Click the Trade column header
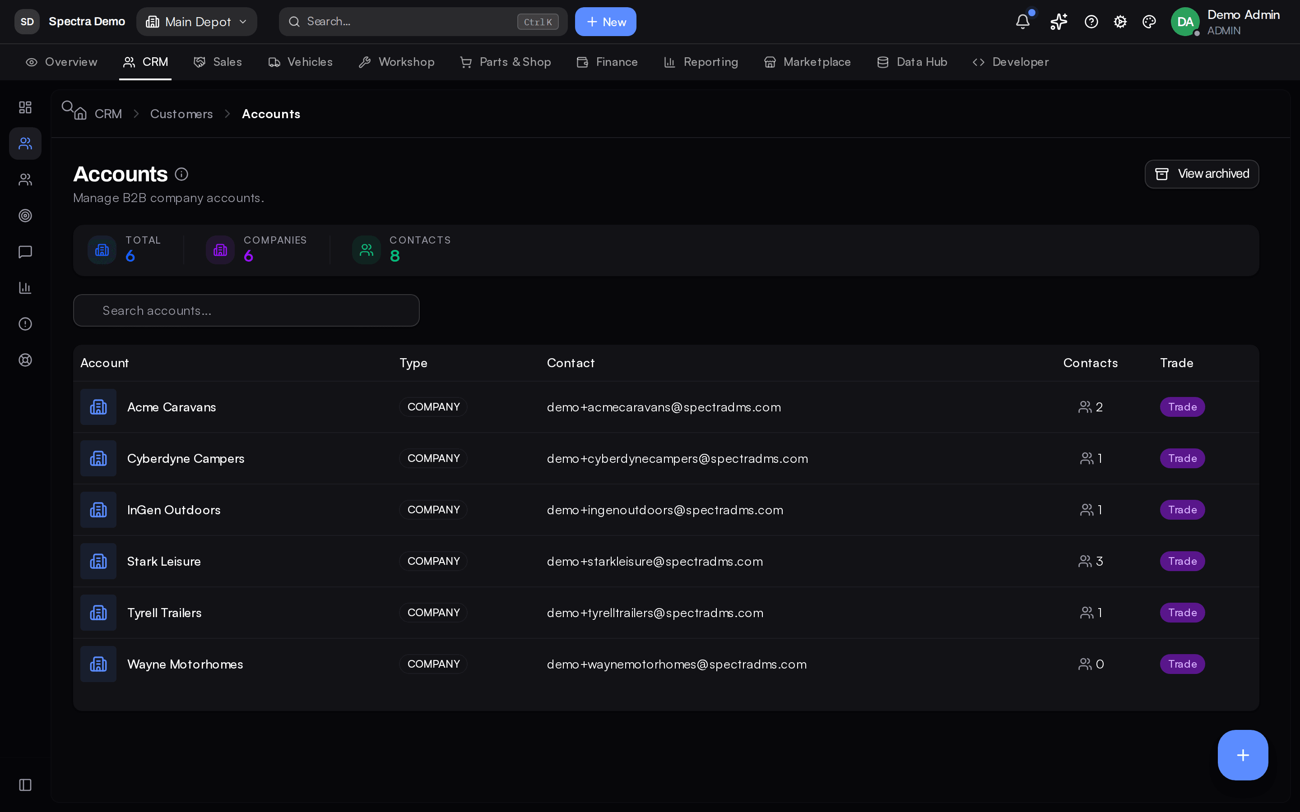Viewport: 1300px width, 812px height. (x=1176, y=363)
